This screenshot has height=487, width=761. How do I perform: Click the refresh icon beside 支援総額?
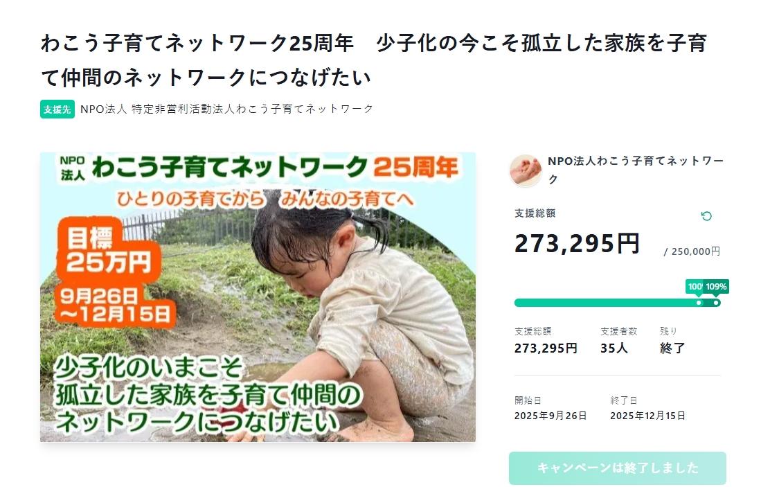(706, 216)
